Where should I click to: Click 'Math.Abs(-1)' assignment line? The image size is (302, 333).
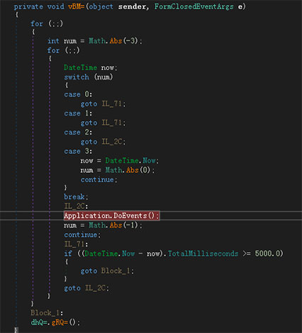tap(103, 225)
